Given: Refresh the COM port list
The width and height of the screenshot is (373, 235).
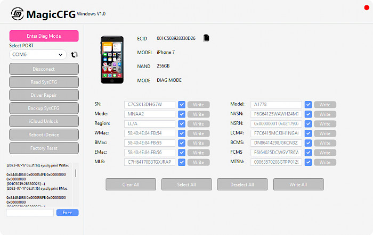Looking at the screenshot, I should (x=75, y=55).
